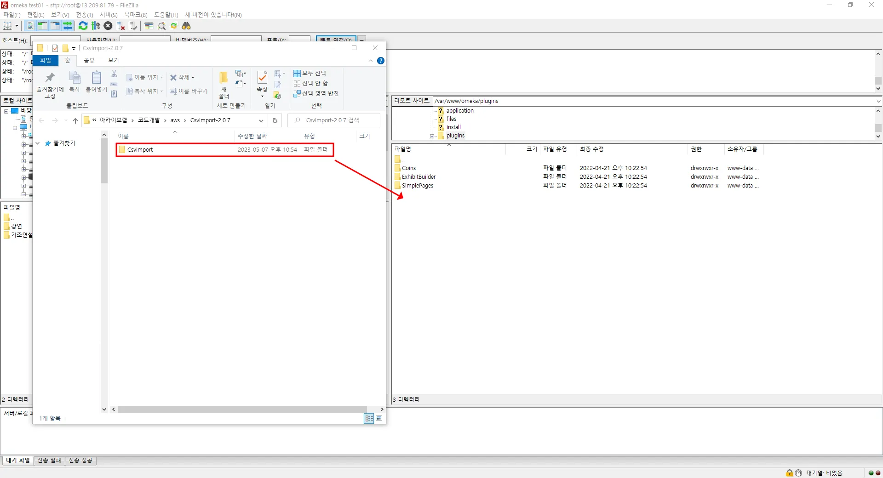Toggle FileZilla message log display icon
Image resolution: width=883 pixels, height=478 pixels.
click(30, 26)
